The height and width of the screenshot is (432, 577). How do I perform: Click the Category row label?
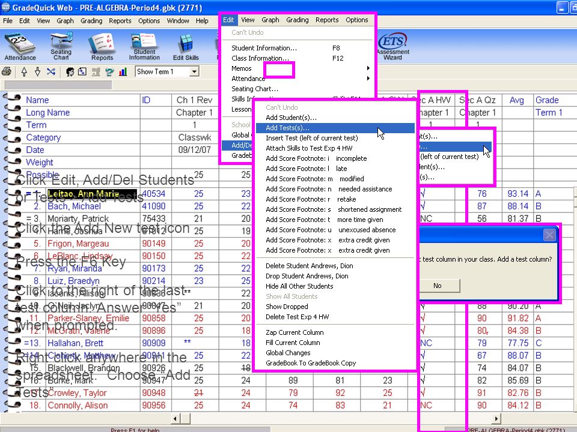[x=43, y=137]
